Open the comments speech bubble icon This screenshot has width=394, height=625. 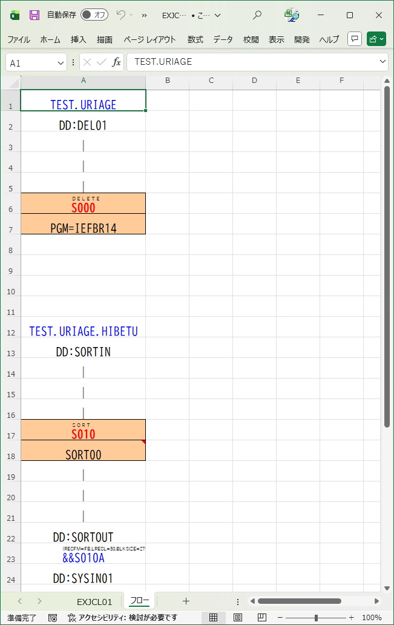pyautogui.click(x=355, y=39)
